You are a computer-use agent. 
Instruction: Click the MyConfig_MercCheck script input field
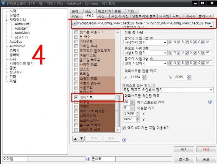(x=145, y=23)
